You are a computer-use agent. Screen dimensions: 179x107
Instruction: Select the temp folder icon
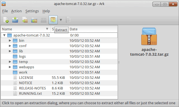point(15,62)
